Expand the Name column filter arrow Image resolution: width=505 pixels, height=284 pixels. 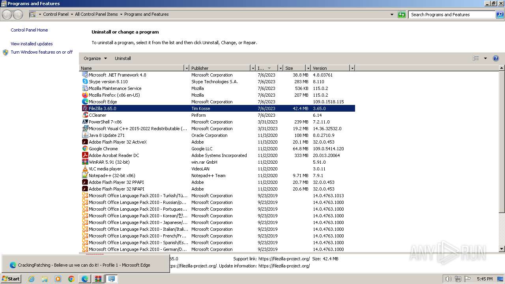(x=187, y=68)
